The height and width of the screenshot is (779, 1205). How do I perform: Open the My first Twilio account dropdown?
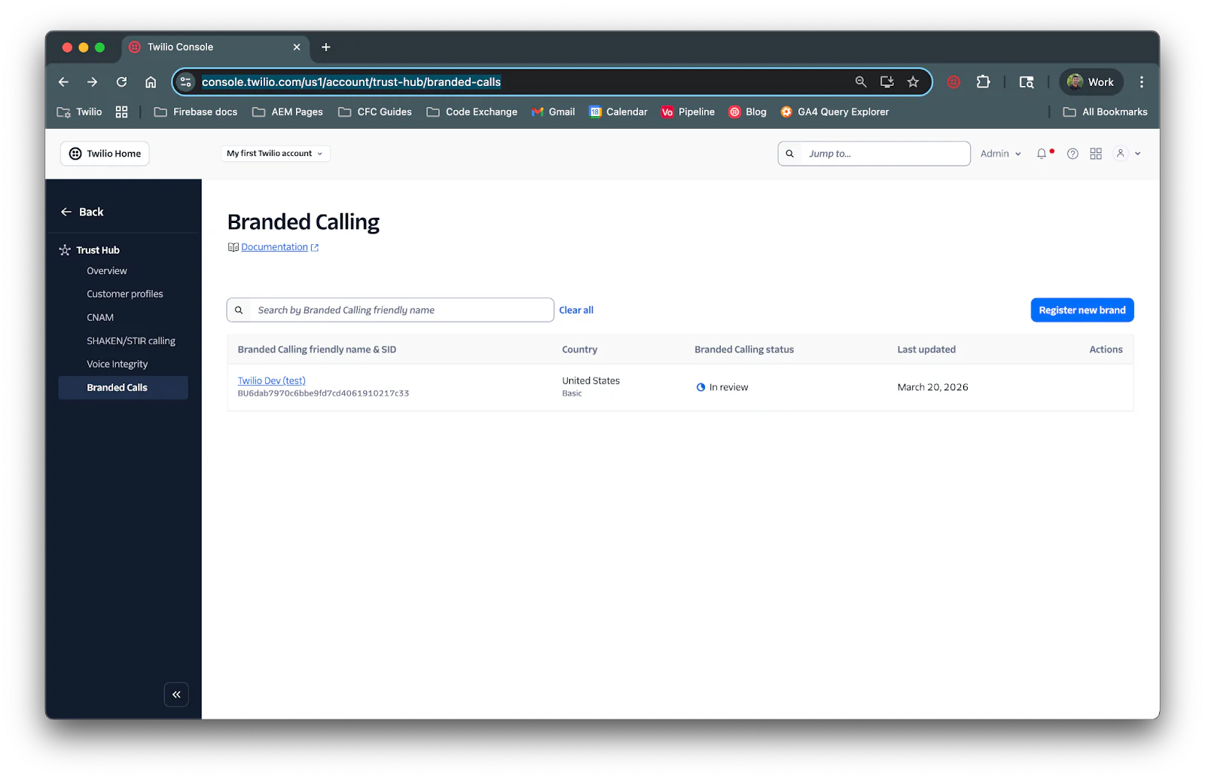[x=274, y=153]
